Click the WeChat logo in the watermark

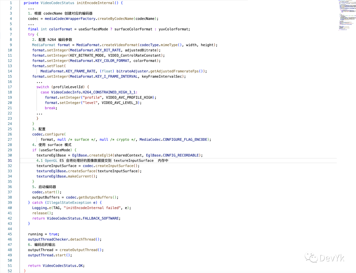point(311,257)
